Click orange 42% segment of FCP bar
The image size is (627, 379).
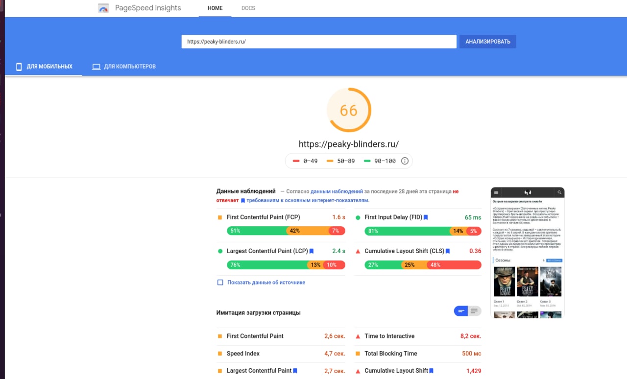307,231
